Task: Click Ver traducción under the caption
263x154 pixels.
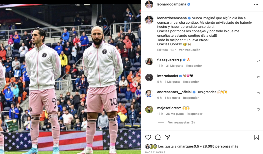Action: click(190, 50)
